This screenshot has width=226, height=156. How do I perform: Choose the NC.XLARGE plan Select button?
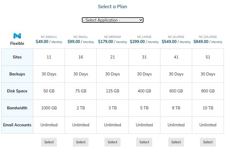[176, 142]
